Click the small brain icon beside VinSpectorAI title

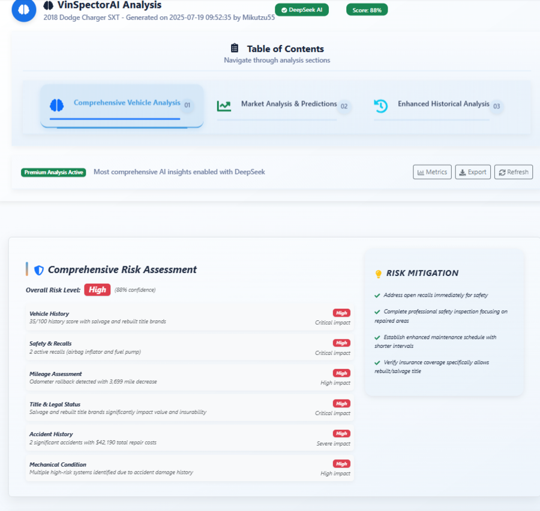coord(49,5)
